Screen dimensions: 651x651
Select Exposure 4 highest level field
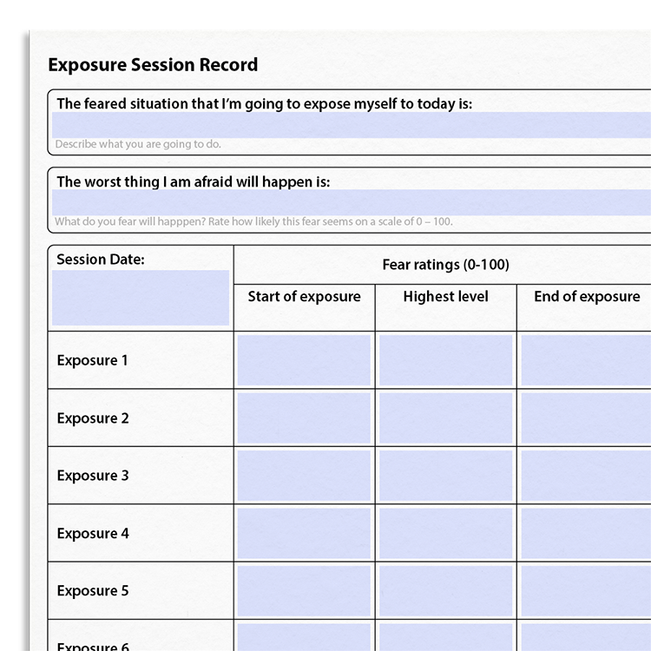pyautogui.click(x=446, y=533)
